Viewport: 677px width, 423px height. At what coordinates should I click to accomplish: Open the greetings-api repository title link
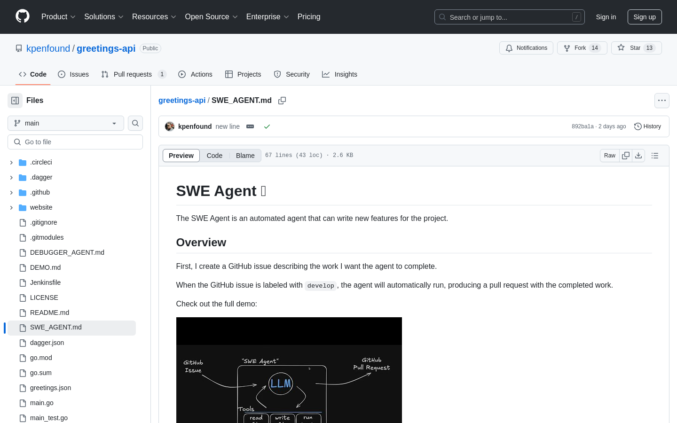click(x=106, y=48)
